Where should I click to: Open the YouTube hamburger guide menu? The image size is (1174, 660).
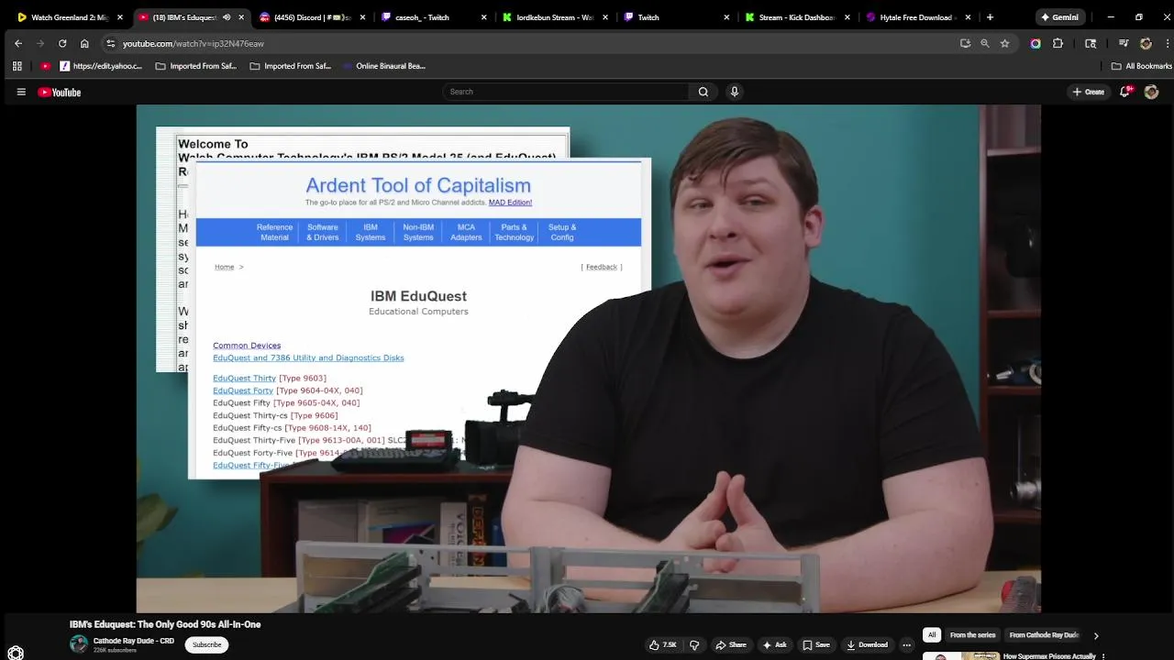click(x=21, y=92)
